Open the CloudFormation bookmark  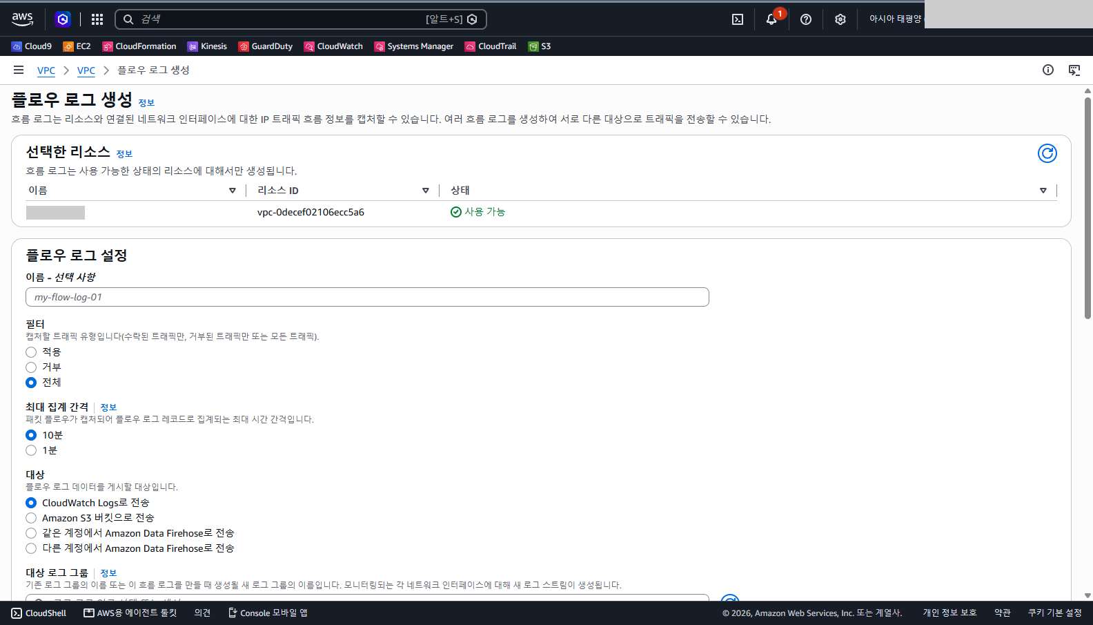click(139, 46)
